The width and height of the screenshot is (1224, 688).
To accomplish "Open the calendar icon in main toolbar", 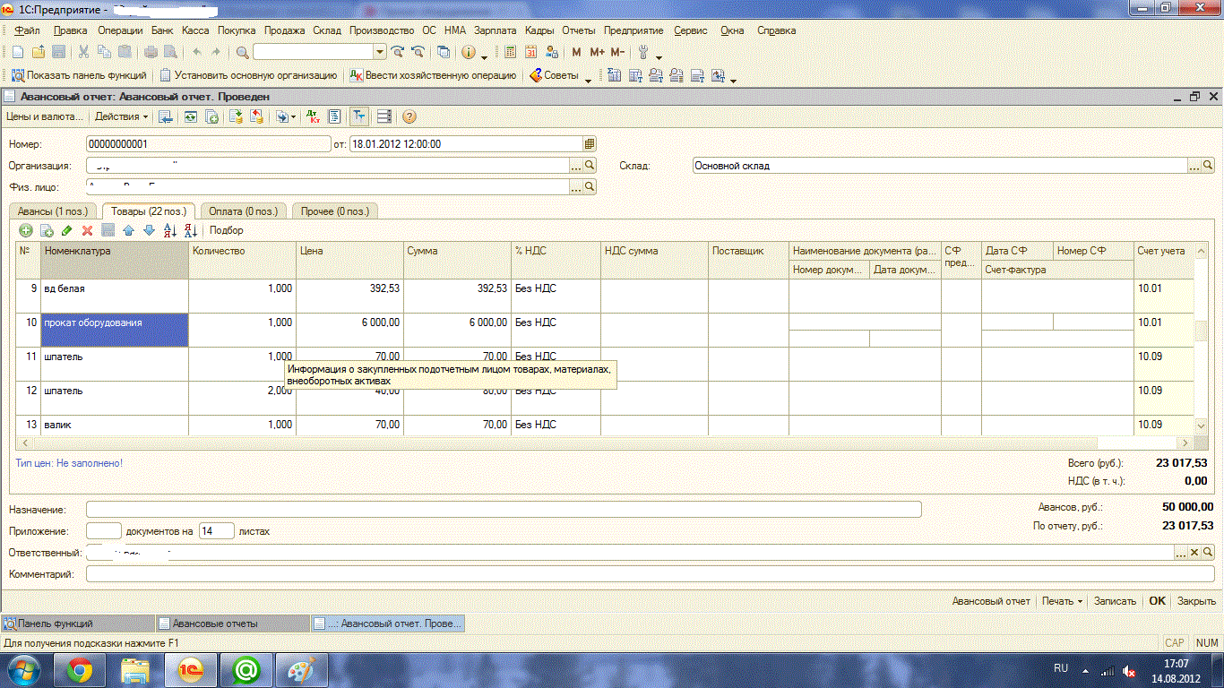I will tap(531, 52).
